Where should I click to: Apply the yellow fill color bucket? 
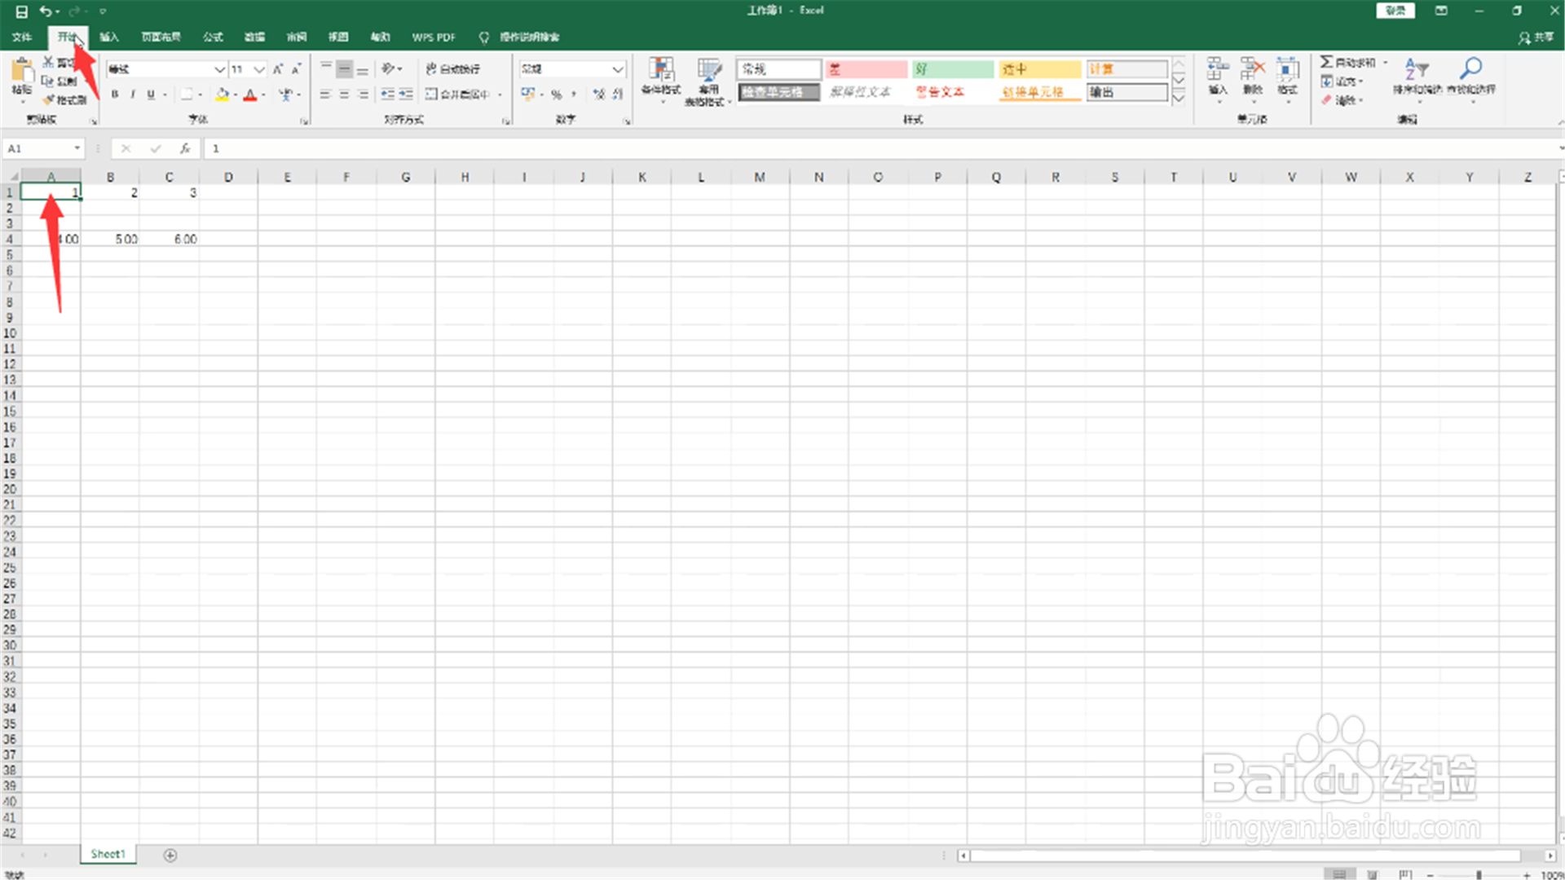click(x=222, y=95)
